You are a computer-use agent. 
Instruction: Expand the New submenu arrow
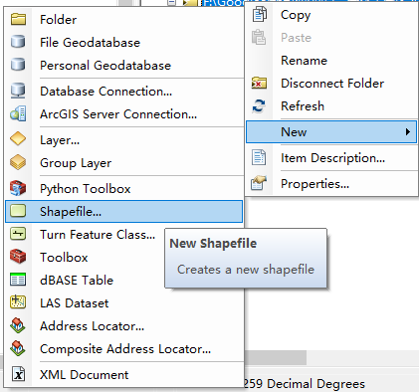pyautogui.click(x=408, y=132)
